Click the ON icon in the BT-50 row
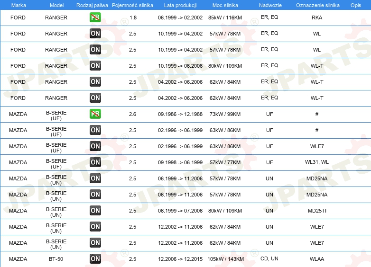The width and height of the screenshot is (371, 267). point(95,259)
